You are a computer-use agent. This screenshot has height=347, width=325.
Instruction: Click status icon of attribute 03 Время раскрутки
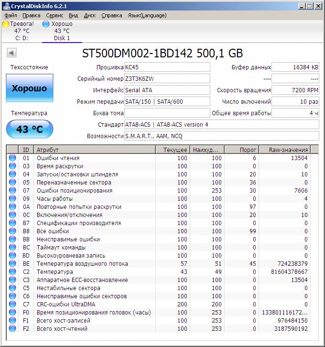[12, 166]
